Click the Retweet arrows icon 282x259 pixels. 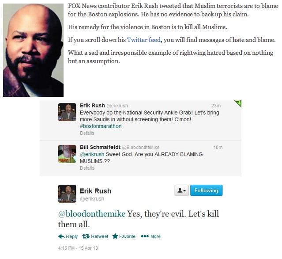click(86, 236)
